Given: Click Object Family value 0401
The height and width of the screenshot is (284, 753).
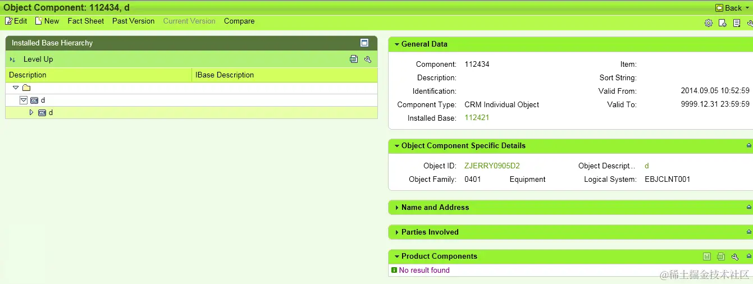Looking at the screenshot, I should coord(473,179).
